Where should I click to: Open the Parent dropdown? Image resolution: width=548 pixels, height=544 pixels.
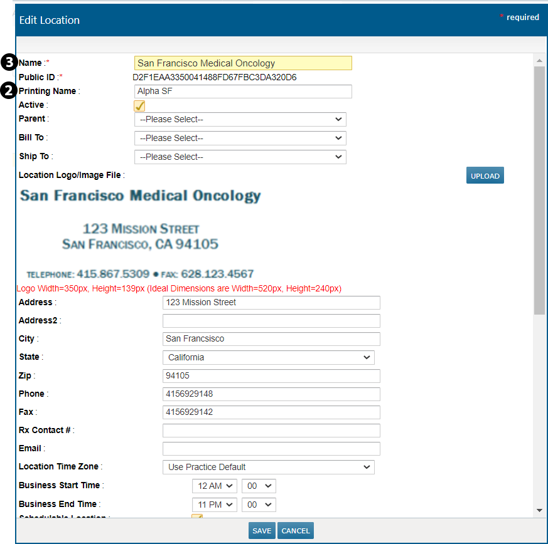click(240, 120)
